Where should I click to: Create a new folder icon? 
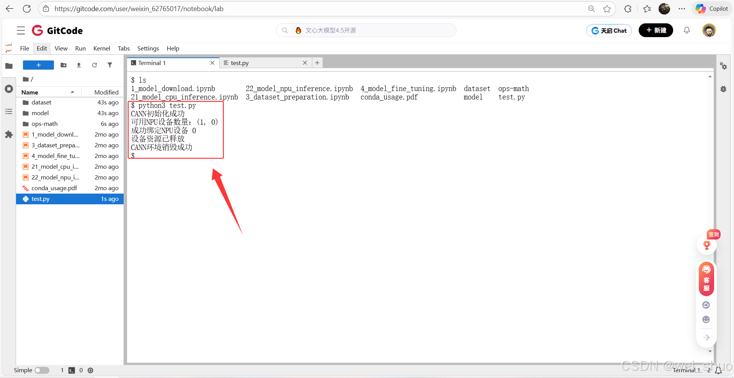[64, 65]
